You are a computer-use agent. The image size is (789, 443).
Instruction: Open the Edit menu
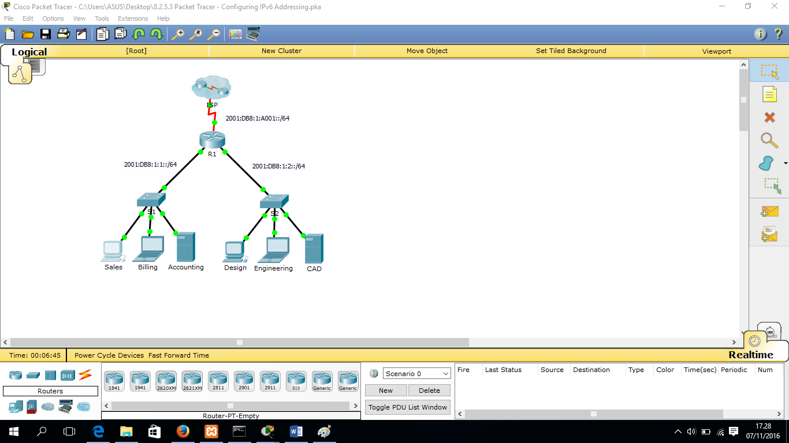[x=28, y=18]
